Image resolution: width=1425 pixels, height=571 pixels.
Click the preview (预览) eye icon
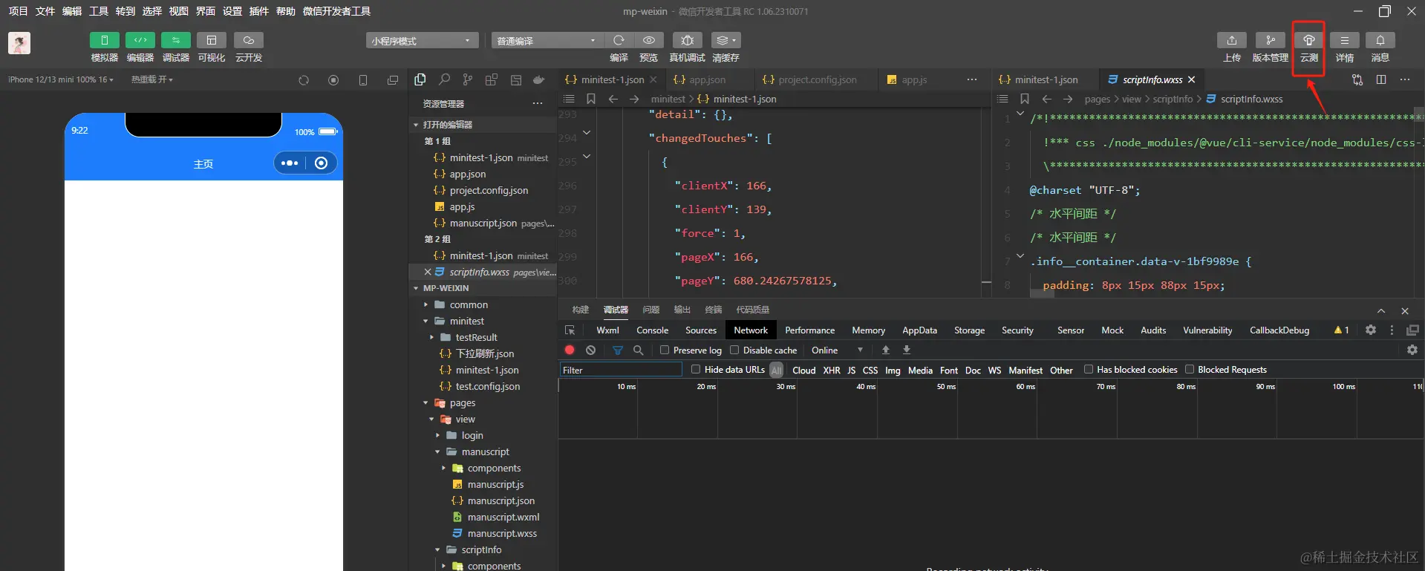649,40
